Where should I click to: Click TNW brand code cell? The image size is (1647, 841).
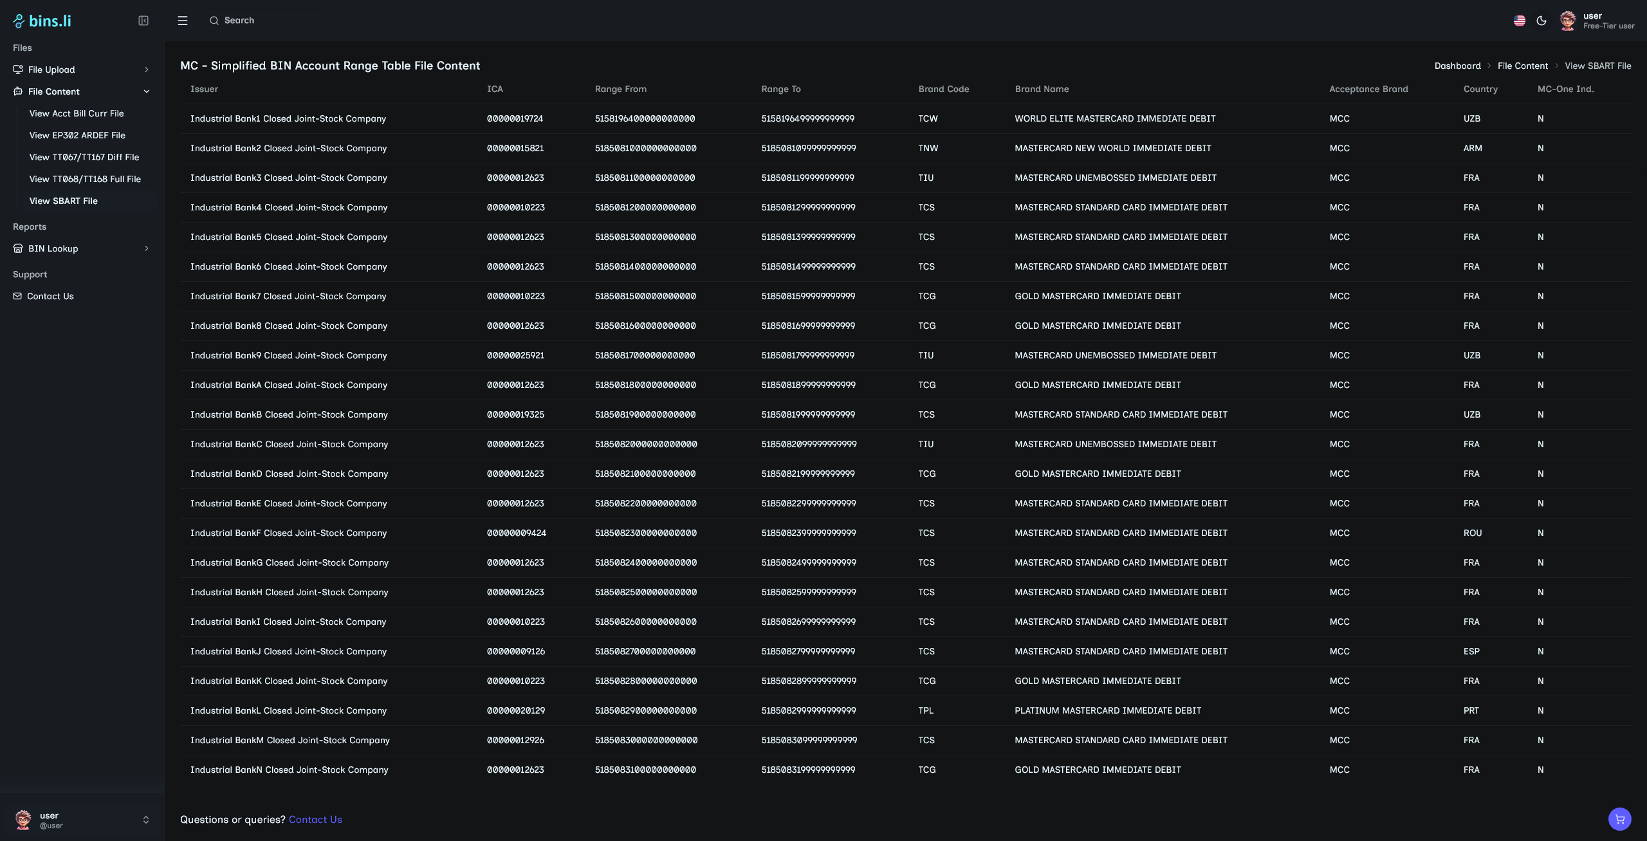[928, 148]
